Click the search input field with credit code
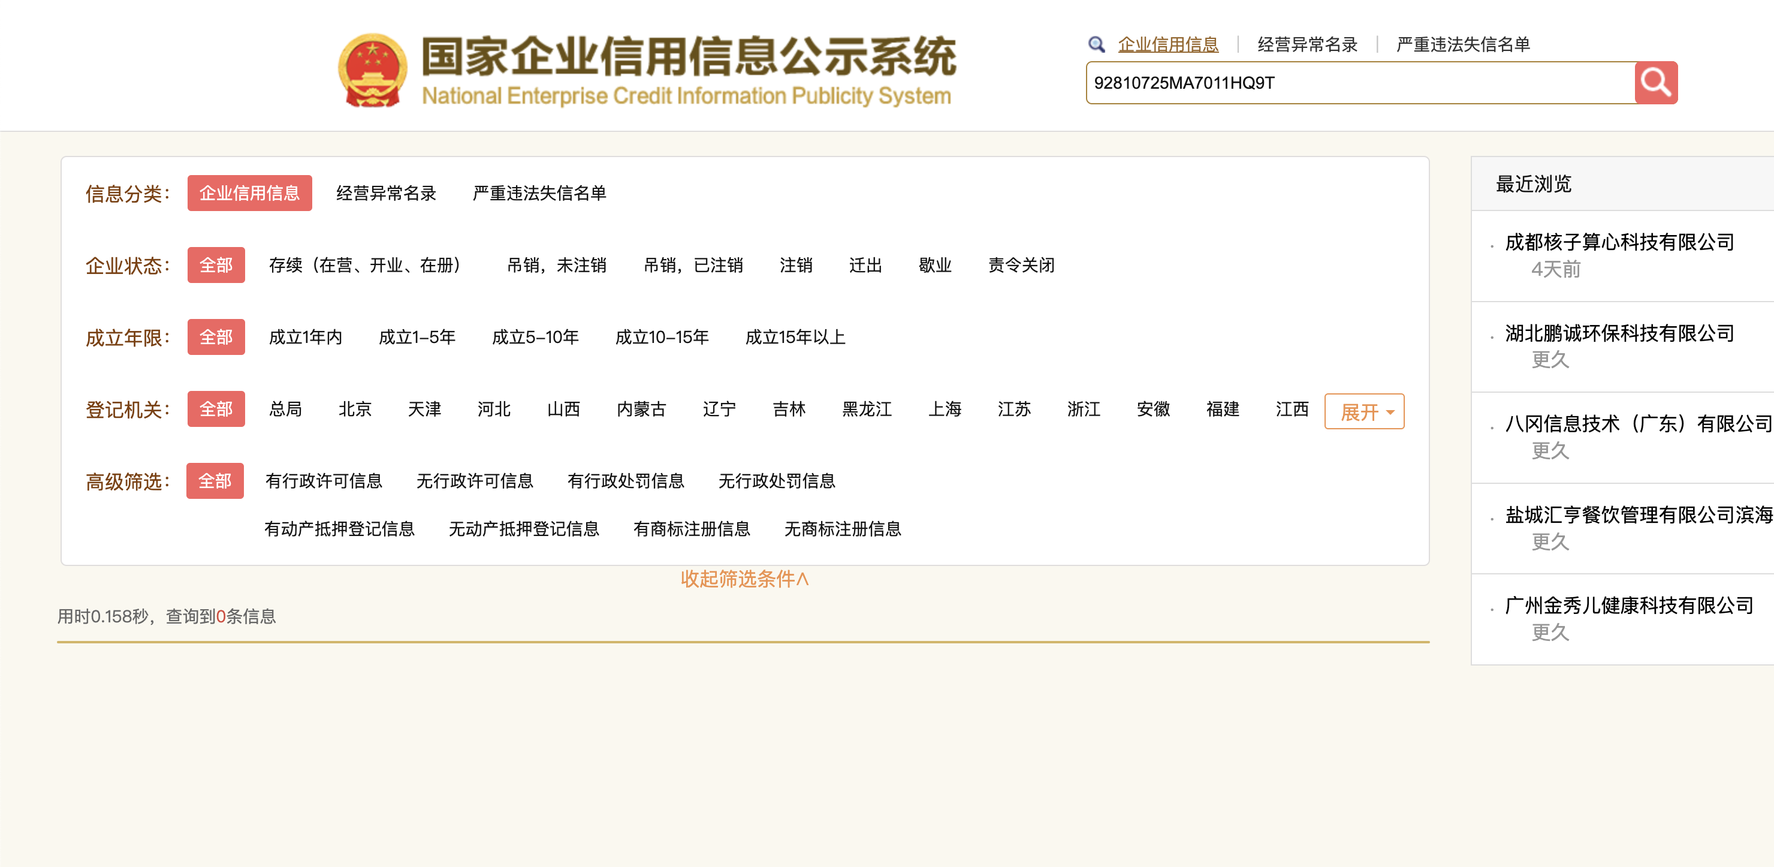 click(1360, 83)
